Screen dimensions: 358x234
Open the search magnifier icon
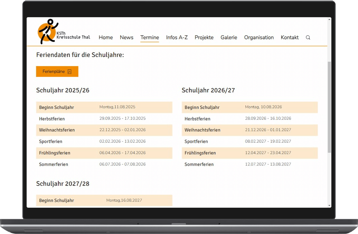pos(308,38)
